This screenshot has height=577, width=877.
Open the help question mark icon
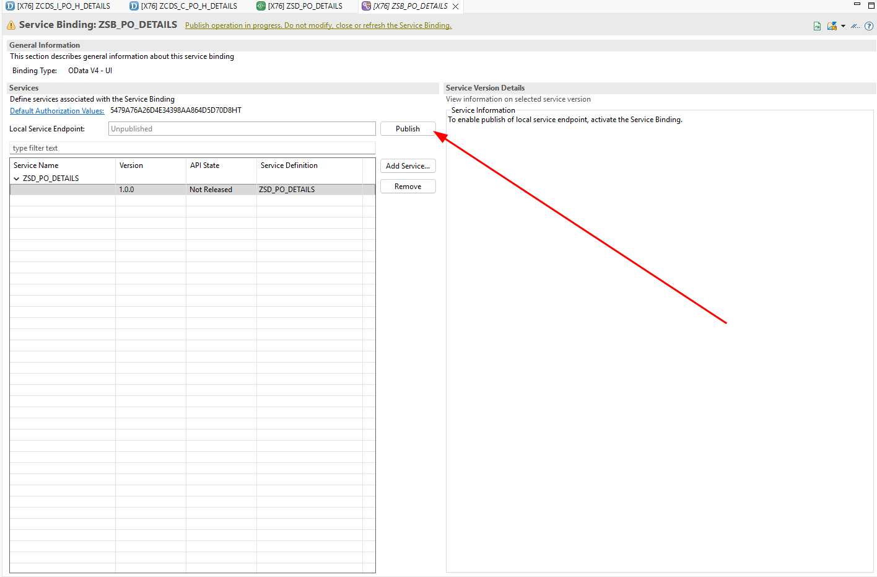click(869, 26)
